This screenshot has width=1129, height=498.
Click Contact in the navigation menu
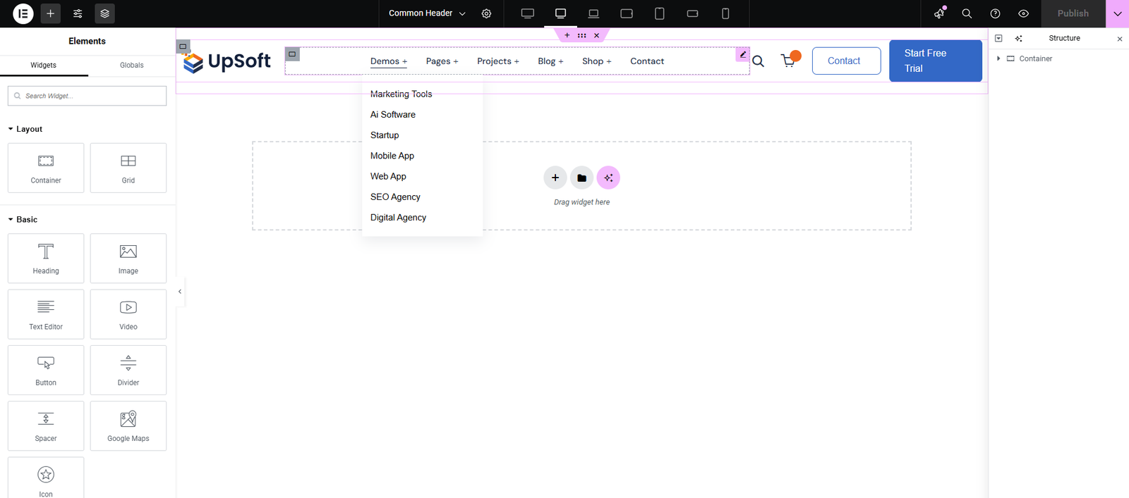click(x=647, y=61)
